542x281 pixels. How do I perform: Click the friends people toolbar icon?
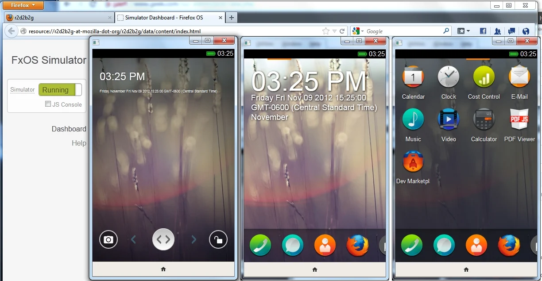(x=497, y=31)
